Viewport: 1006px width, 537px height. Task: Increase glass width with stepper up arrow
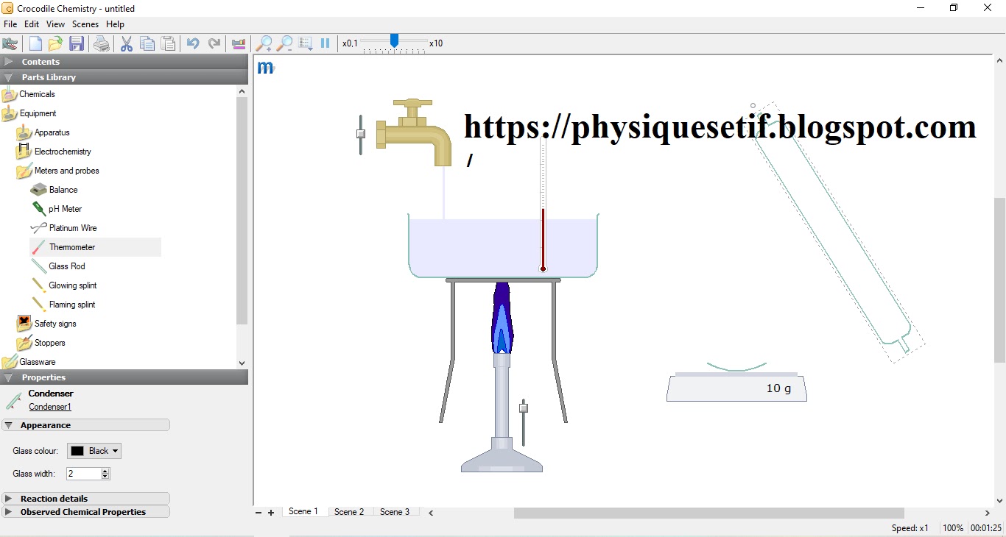tap(105, 471)
